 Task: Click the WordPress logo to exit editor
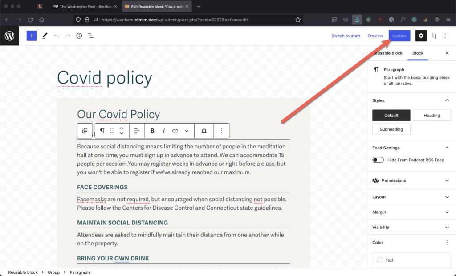(9, 36)
